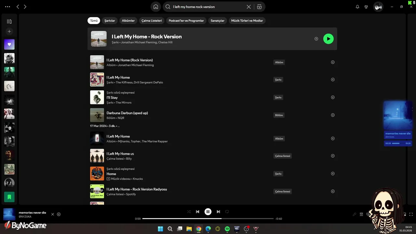Open now playing cover in player bar
Viewport: 416px width, 234px height.
[x=9, y=214]
